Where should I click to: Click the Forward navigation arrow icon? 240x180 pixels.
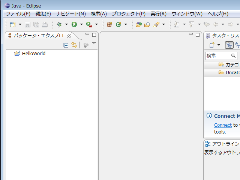pos(231,24)
